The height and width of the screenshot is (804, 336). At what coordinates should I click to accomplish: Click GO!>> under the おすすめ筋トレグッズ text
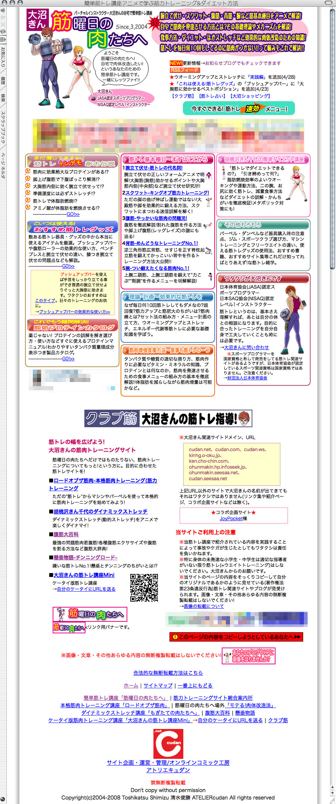coord(68,266)
